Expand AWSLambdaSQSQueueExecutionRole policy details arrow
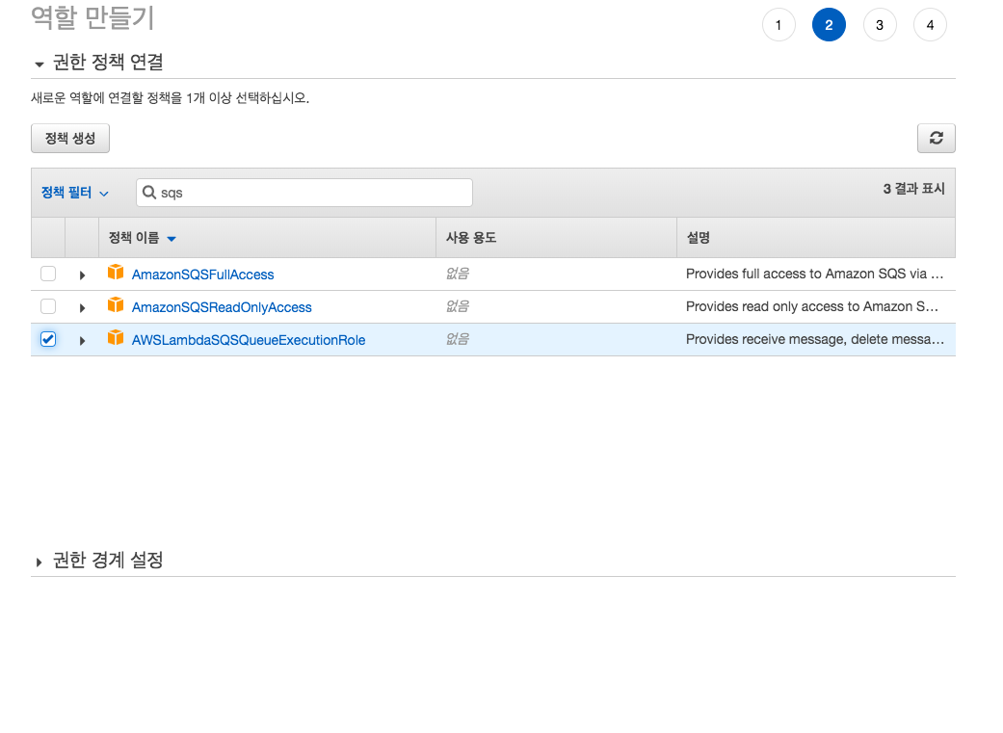 pos(82,340)
